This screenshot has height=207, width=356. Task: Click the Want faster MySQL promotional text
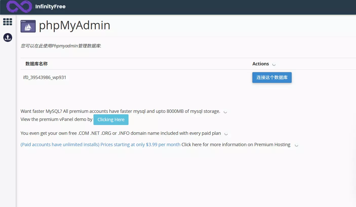pyautogui.click(x=121, y=111)
